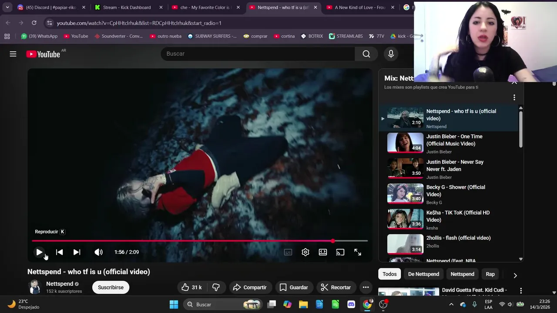Dislike the video with thumbs down
This screenshot has height=313, width=557.
pos(216,287)
